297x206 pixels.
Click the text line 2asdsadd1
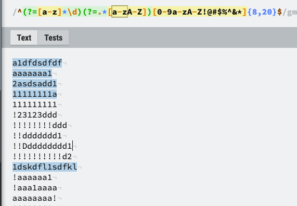click(x=35, y=84)
